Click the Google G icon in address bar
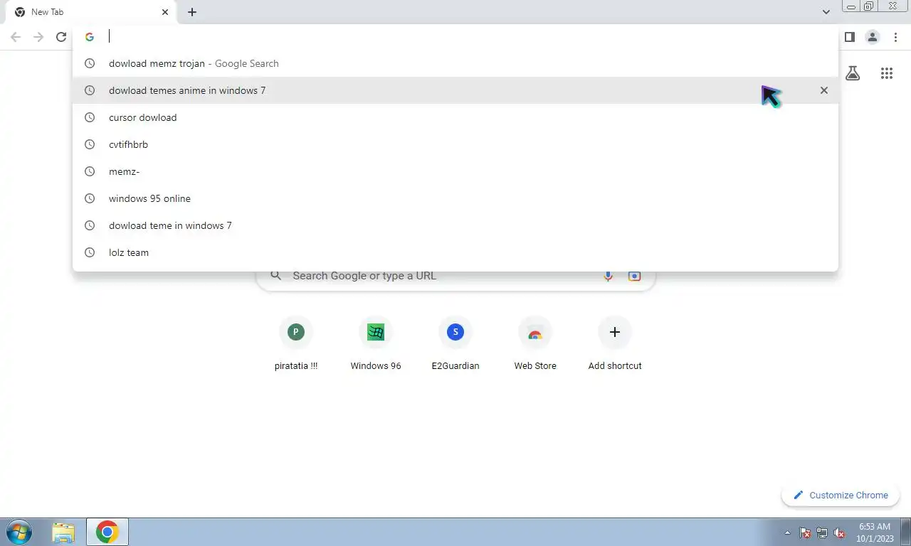The width and height of the screenshot is (911, 546). pos(90,37)
